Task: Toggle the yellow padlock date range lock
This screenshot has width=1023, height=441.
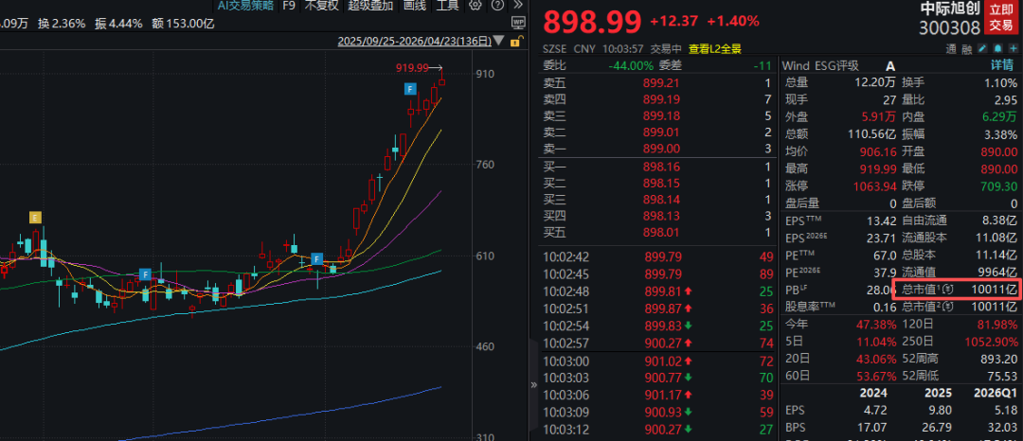Action: pos(516,42)
